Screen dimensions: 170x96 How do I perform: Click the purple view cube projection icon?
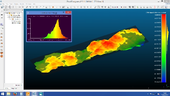(2, 24)
